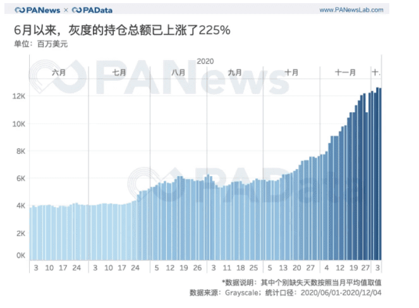Open the www.PANewsLab.com link
Image resolution: width=419 pixels, height=308 pixels.
point(351,10)
